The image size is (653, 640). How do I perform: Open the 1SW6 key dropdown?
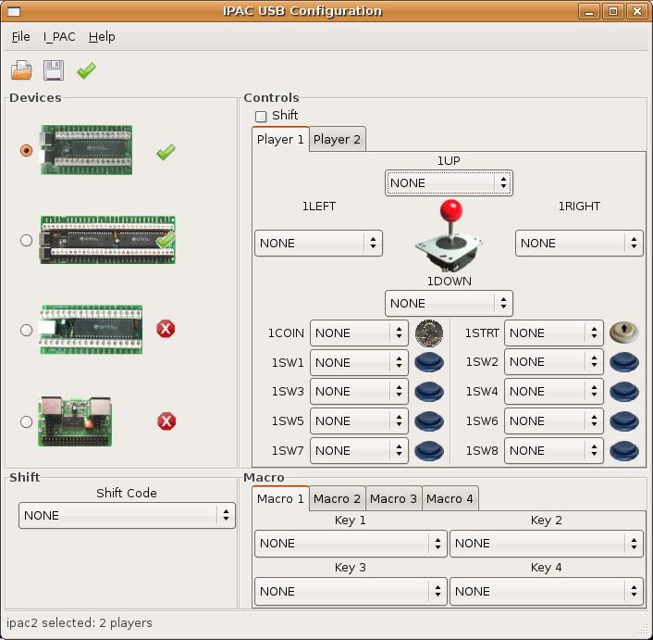coord(553,420)
